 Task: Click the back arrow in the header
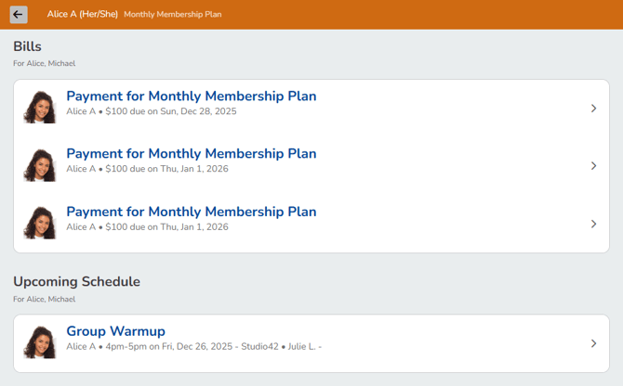click(18, 15)
